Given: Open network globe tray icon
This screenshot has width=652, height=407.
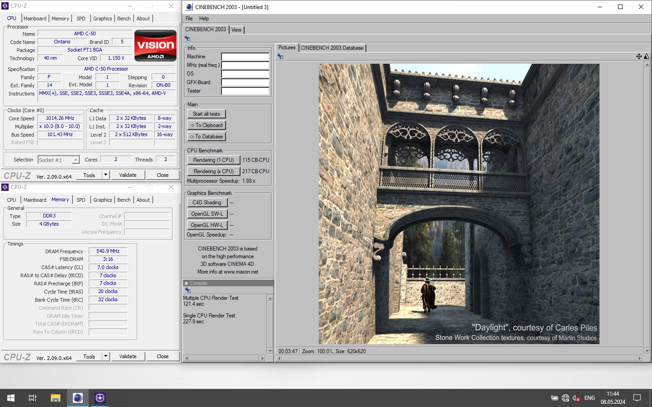Looking at the screenshot, I should pyautogui.click(x=566, y=398).
